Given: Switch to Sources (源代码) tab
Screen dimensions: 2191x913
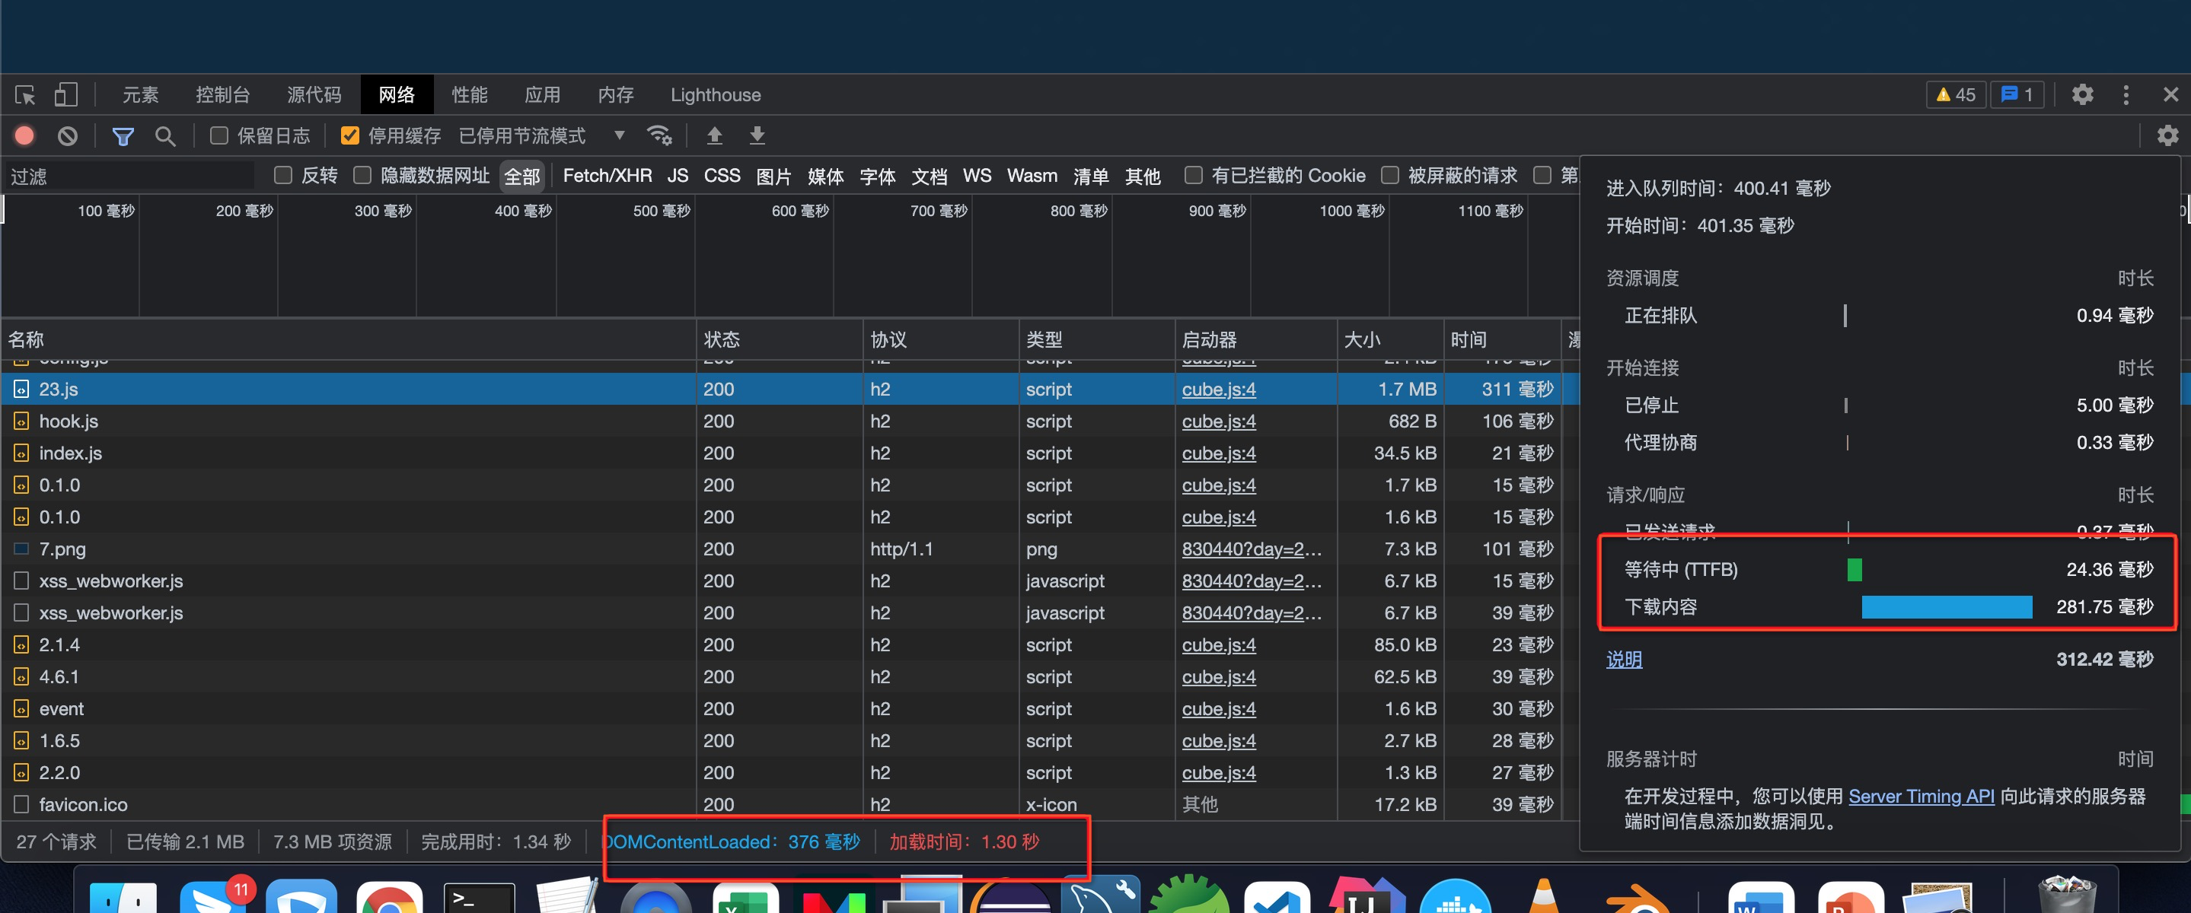Looking at the screenshot, I should pos(314,94).
